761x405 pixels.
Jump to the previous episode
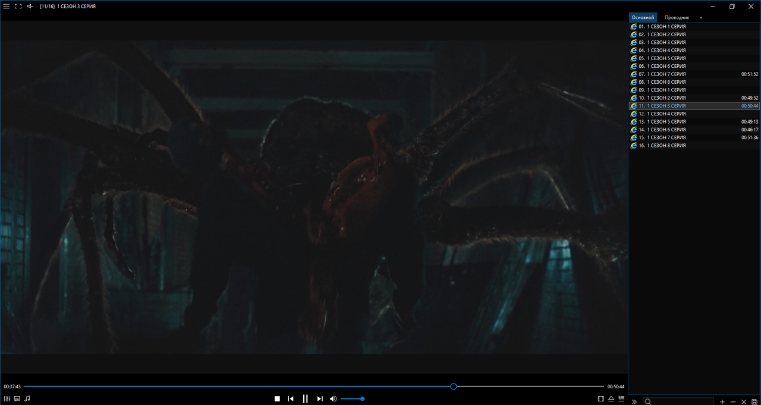pyautogui.click(x=291, y=398)
